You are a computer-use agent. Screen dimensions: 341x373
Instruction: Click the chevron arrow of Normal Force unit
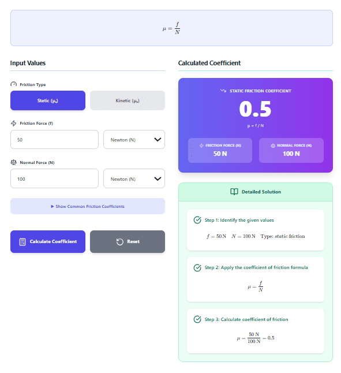pyautogui.click(x=158, y=178)
